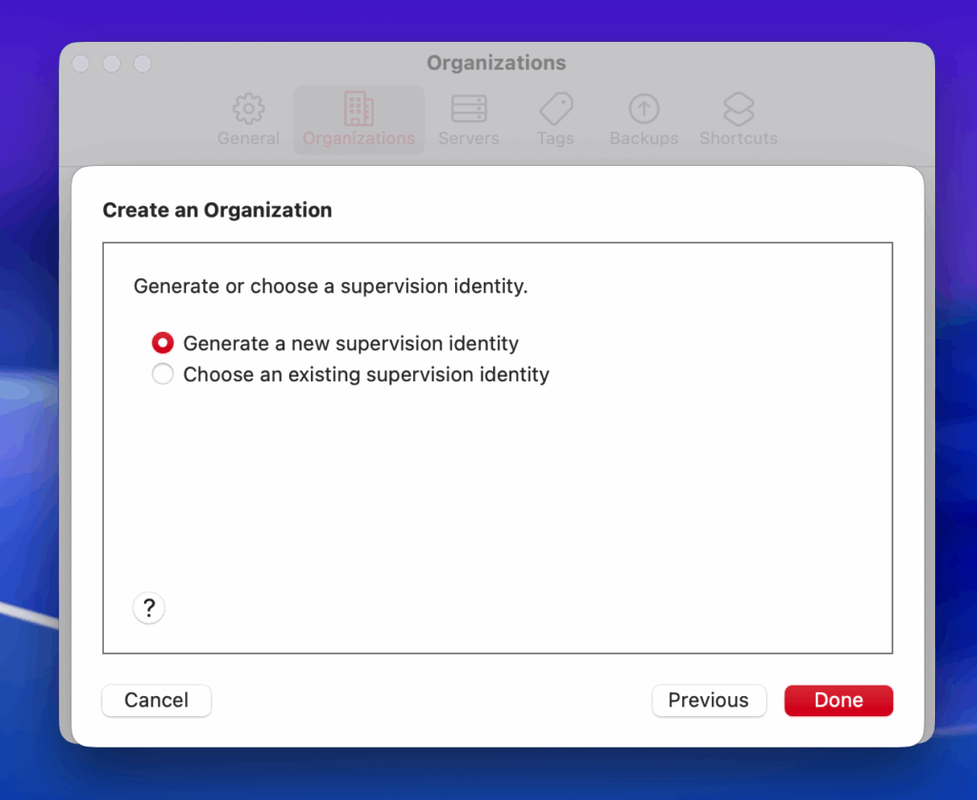The width and height of the screenshot is (977, 800).
Task: Click the 'Shortcuts' text label in toolbar
Action: (738, 138)
